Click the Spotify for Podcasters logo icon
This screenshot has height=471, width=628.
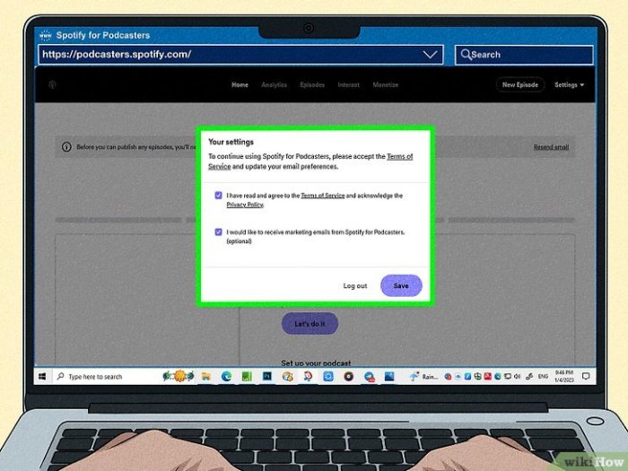(52, 85)
